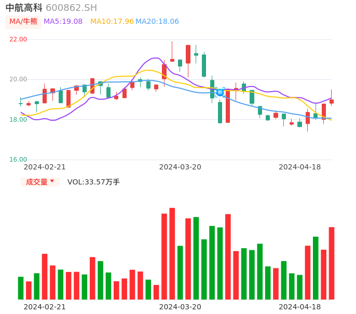This screenshot has width=356, height=314.
Task: Click the rightmost candlestick on the price chart
Action: 332,102
